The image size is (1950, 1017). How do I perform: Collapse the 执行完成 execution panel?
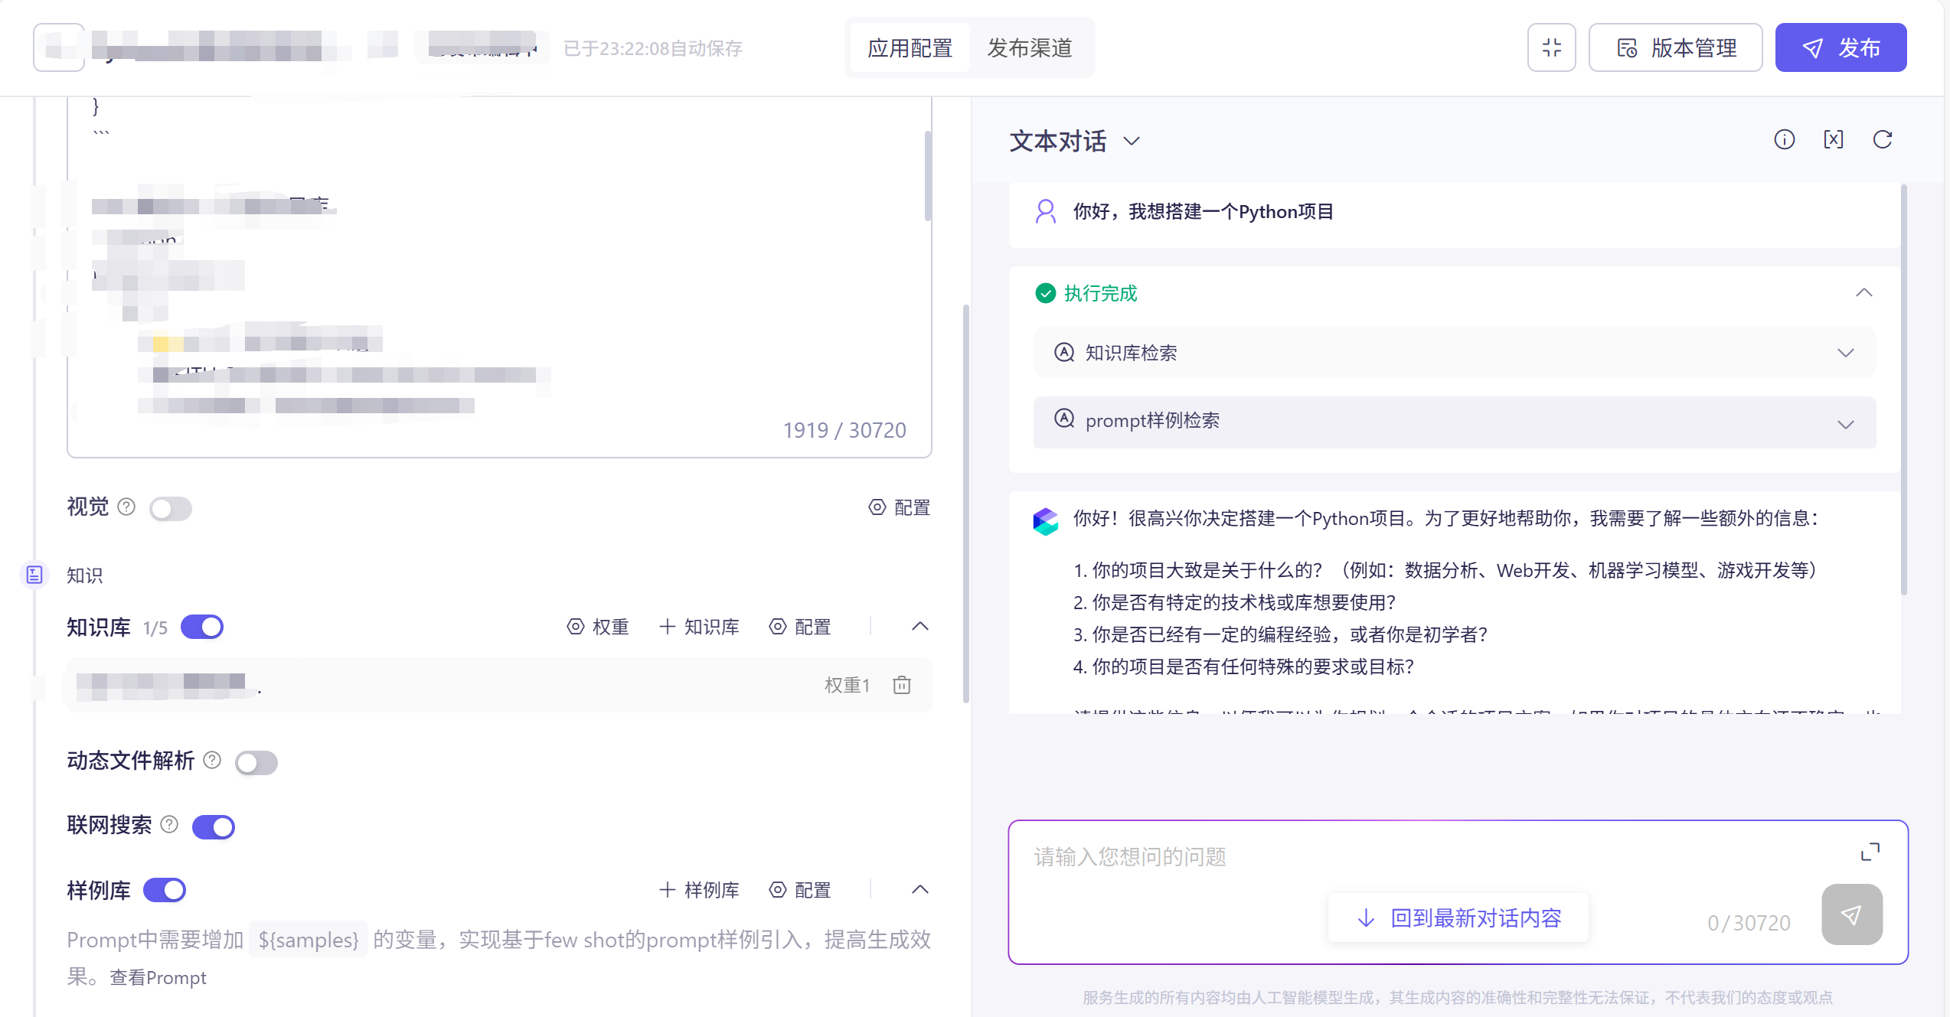[x=1864, y=292]
